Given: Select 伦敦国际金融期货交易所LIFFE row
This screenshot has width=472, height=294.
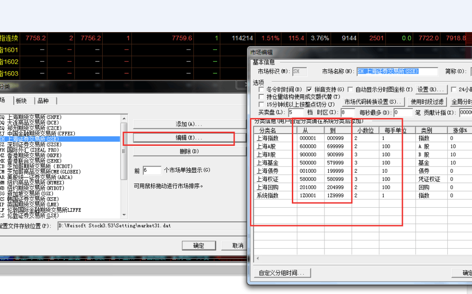Looking at the screenshot, I should point(60,210).
